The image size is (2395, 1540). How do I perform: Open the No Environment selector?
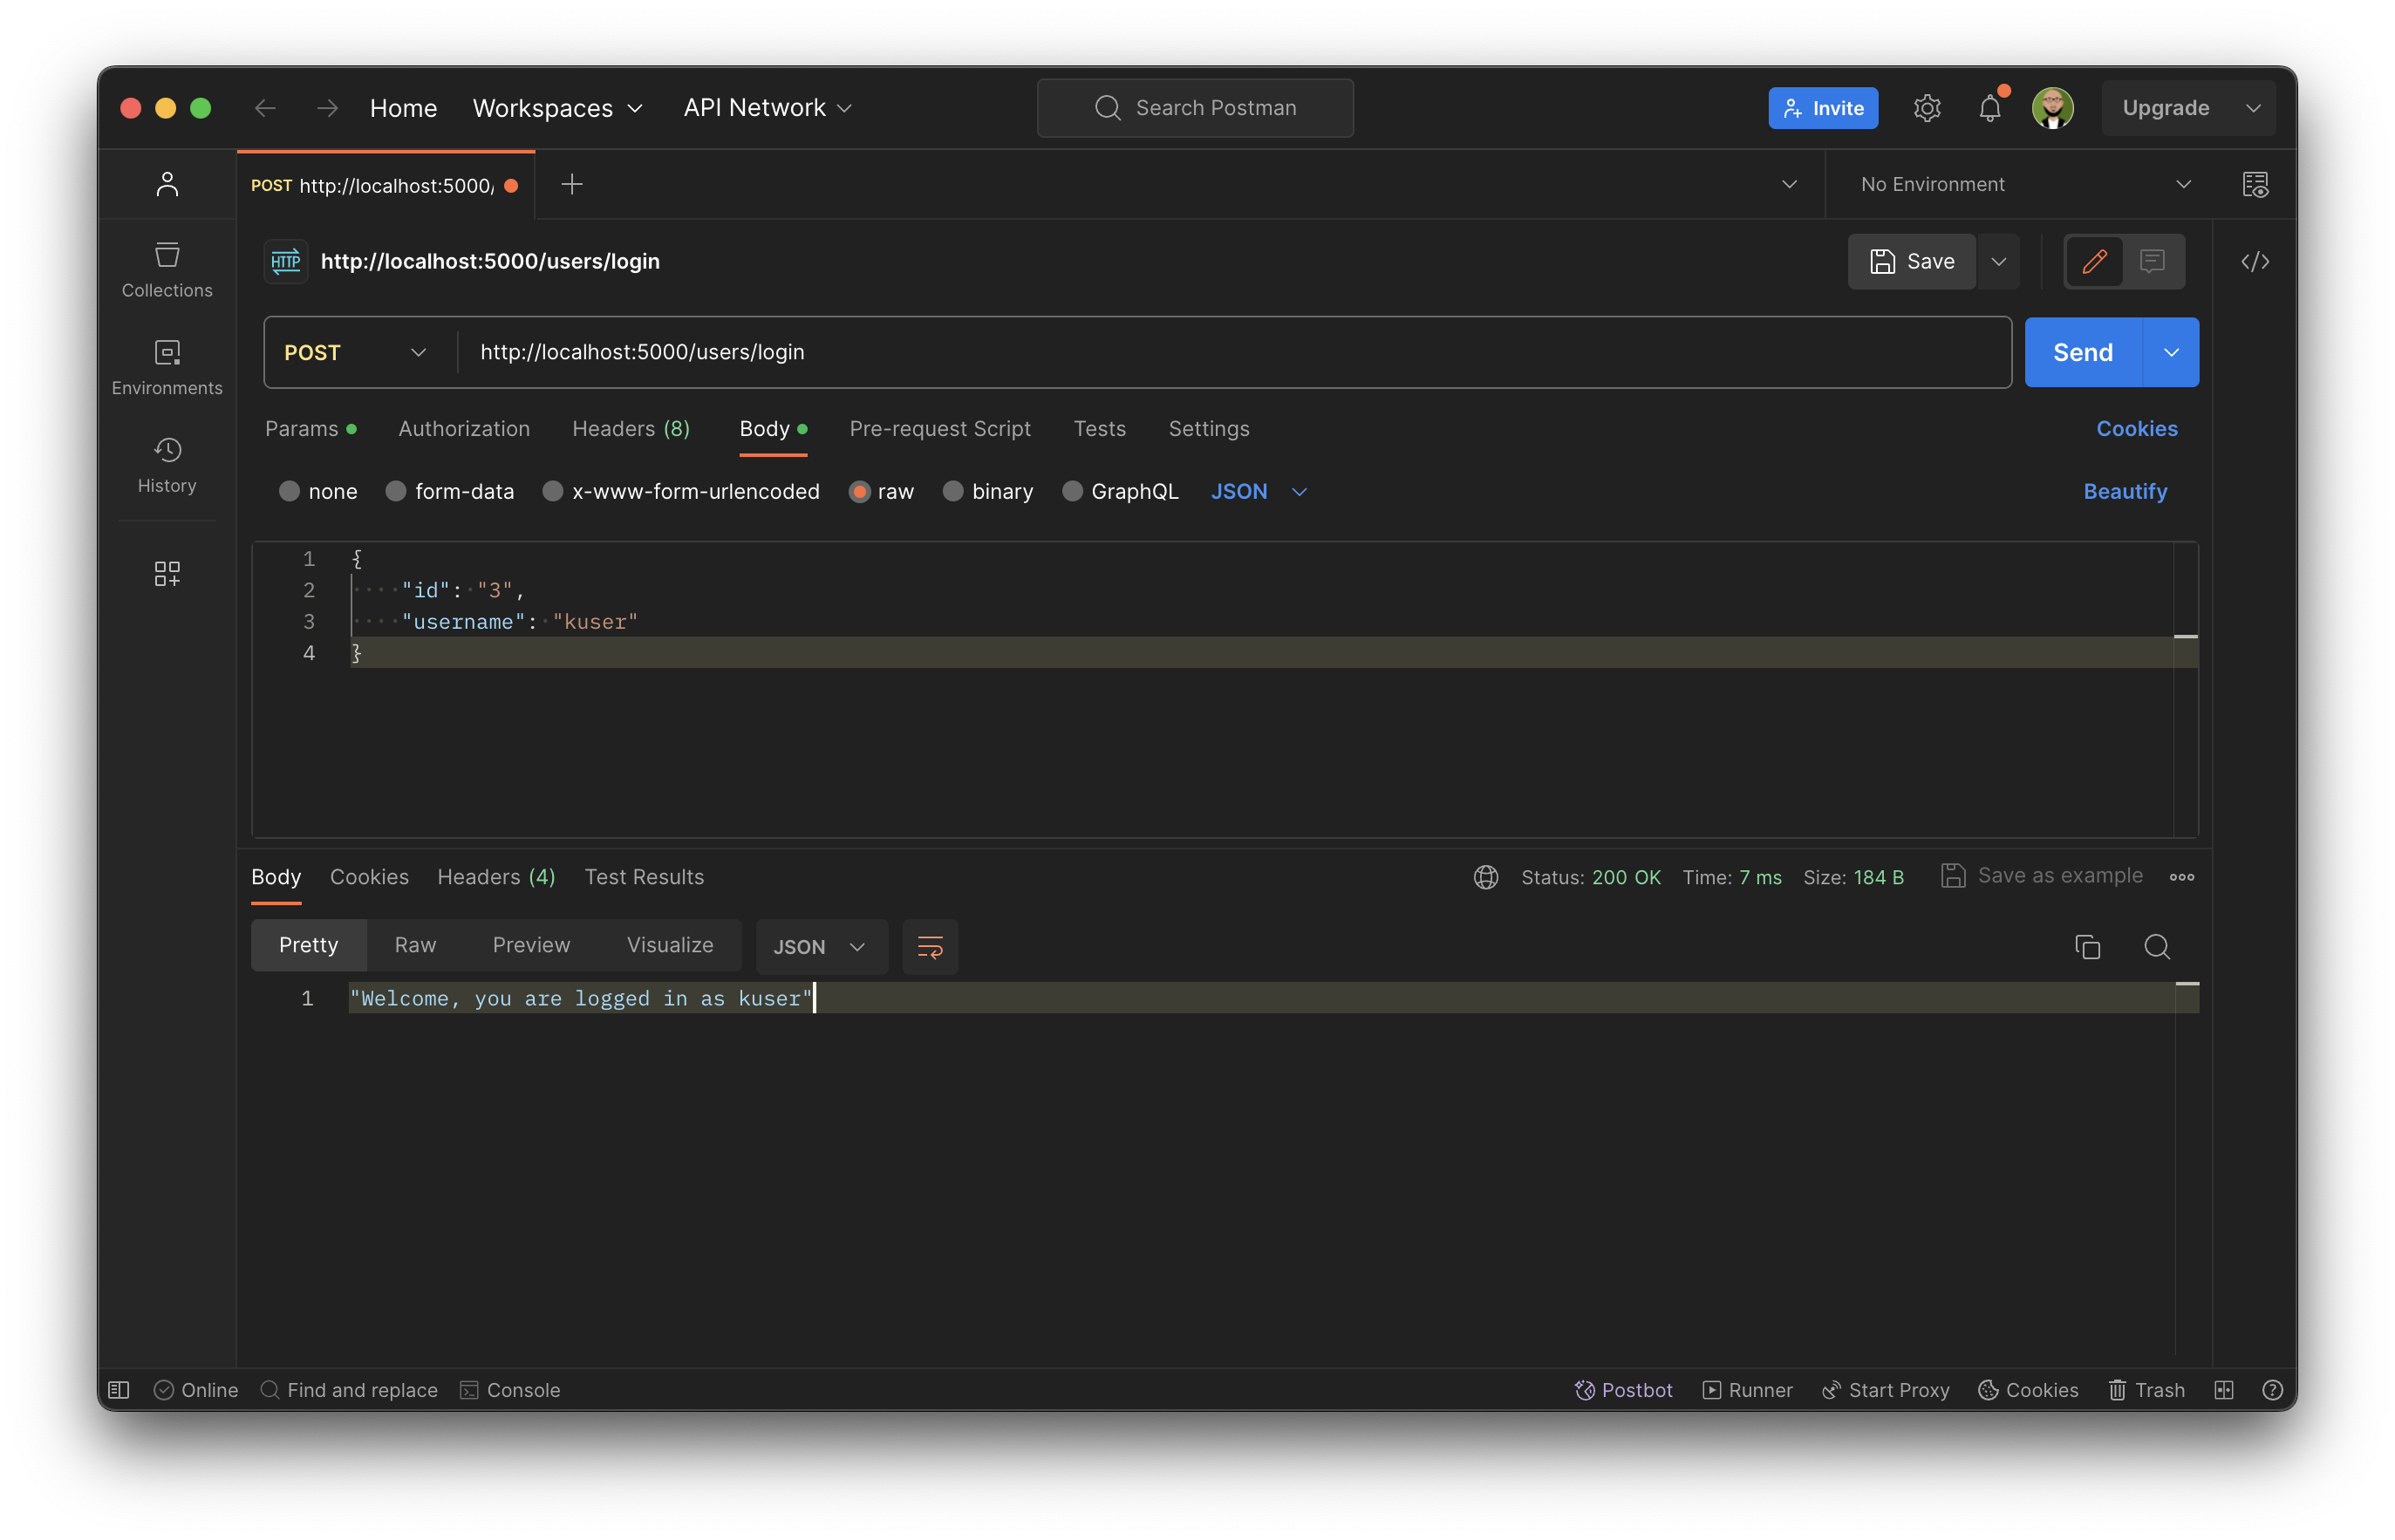pos(2020,184)
